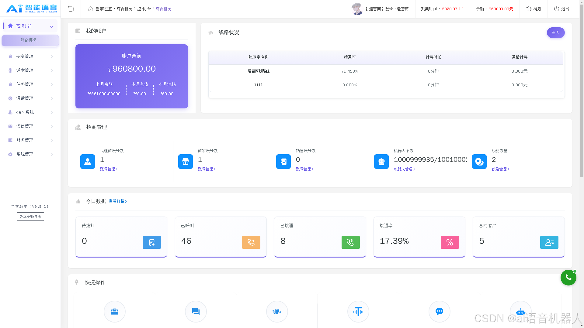Expand CRM系统 in the sidebar

tap(30, 112)
